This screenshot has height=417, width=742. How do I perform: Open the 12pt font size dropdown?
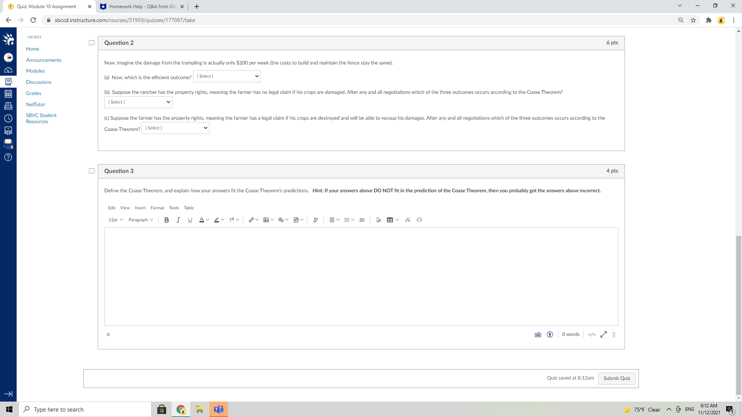(x=116, y=220)
